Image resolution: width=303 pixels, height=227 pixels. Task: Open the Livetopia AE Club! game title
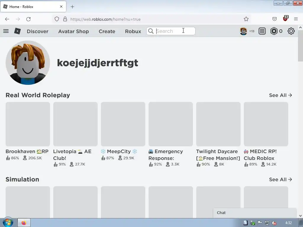(72, 155)
